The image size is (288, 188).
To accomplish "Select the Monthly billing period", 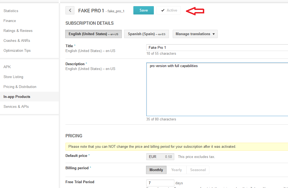I will (156, 170).
